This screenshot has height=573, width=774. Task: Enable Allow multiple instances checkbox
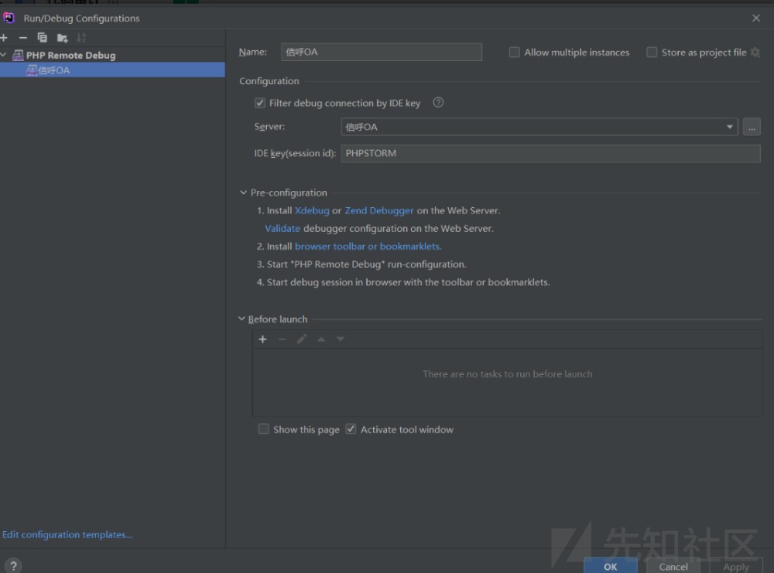(515, 53)
